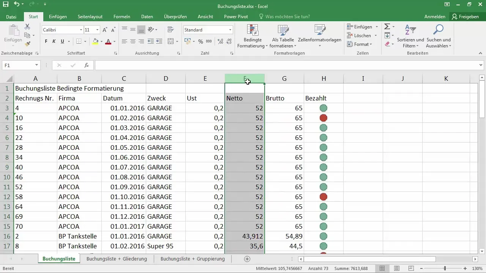Click the scissors Cut icon

(x=27, y=27)
